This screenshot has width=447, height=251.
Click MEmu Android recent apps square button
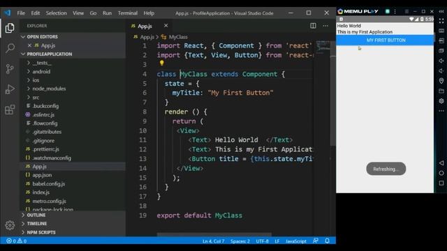pyautogui.click(x=441, y=183)
